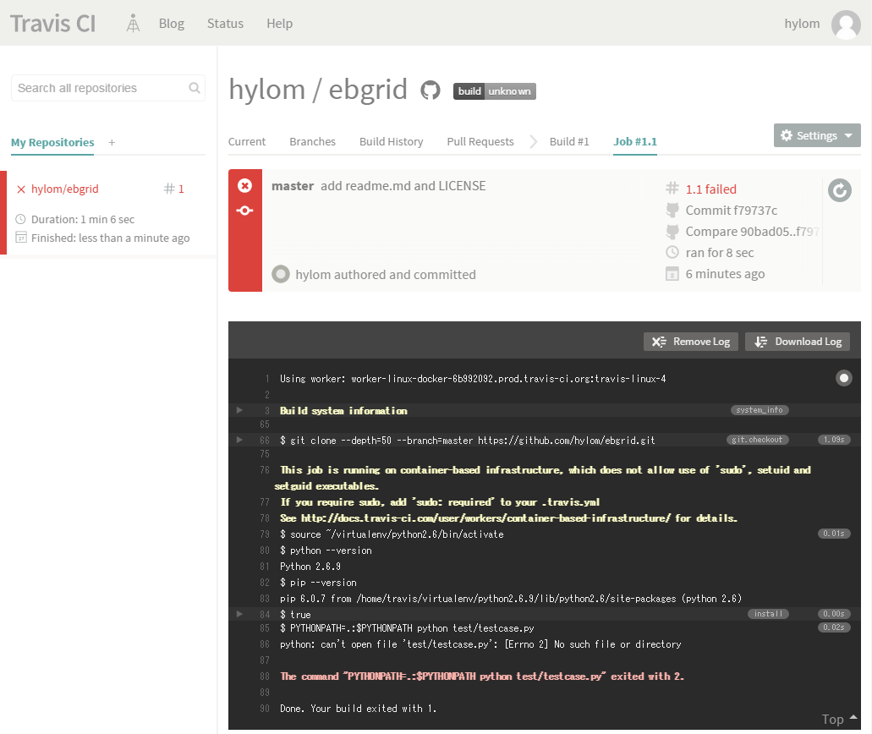Open the Help menu item
The width and height of the screenshot is (872, 734).
point(279,24)
